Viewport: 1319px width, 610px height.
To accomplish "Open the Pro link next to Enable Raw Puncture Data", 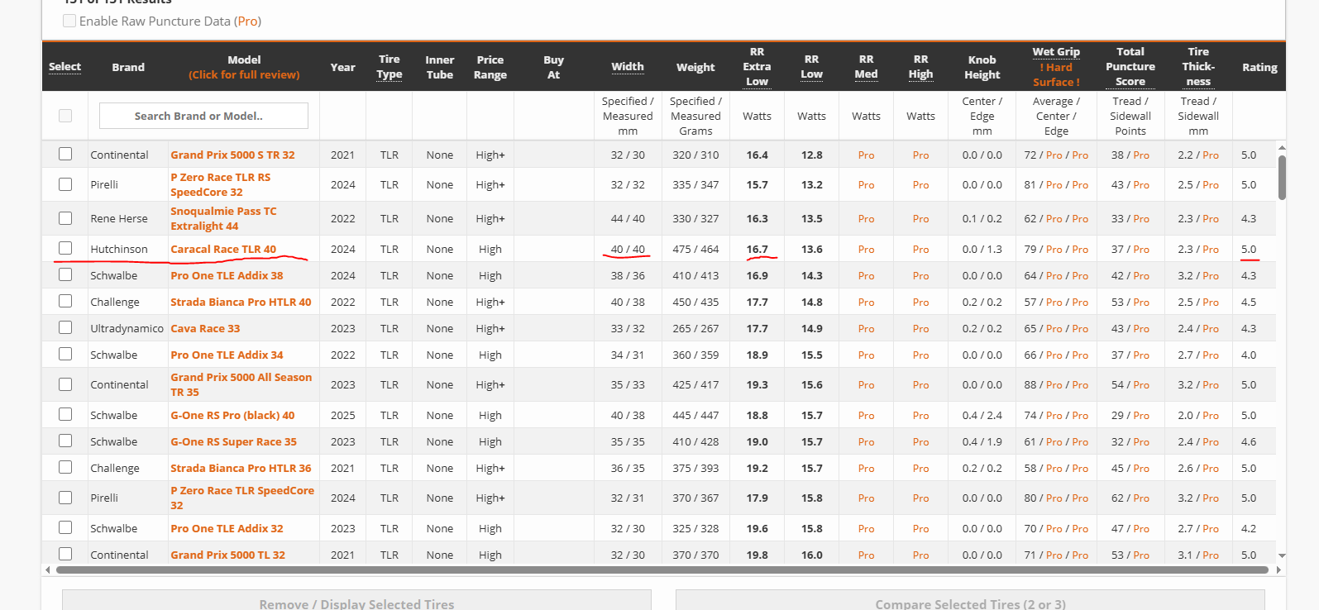I will click(x=248, y=21).
